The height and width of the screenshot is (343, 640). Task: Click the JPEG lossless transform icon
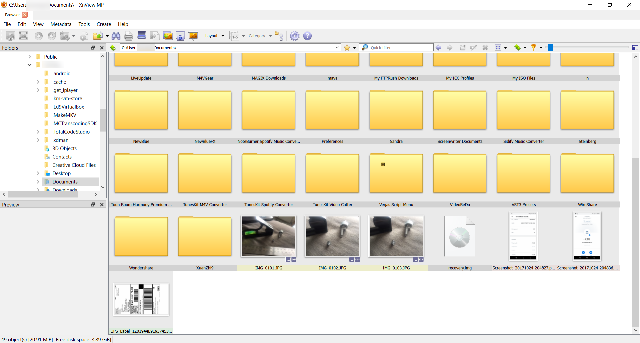pos(65,36)
